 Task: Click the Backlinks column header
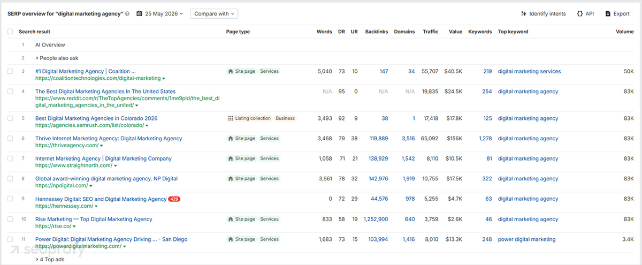(377, 32)
